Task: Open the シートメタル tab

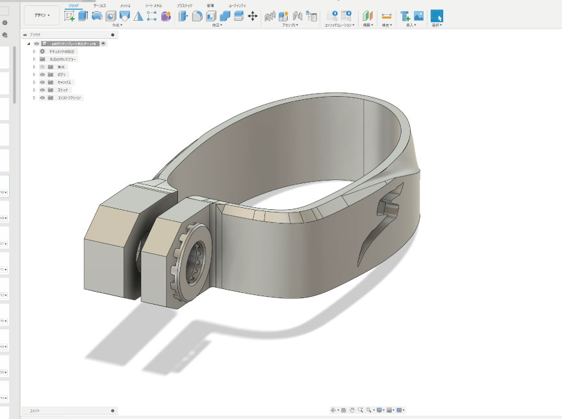Action: click(x=153, y=5)
